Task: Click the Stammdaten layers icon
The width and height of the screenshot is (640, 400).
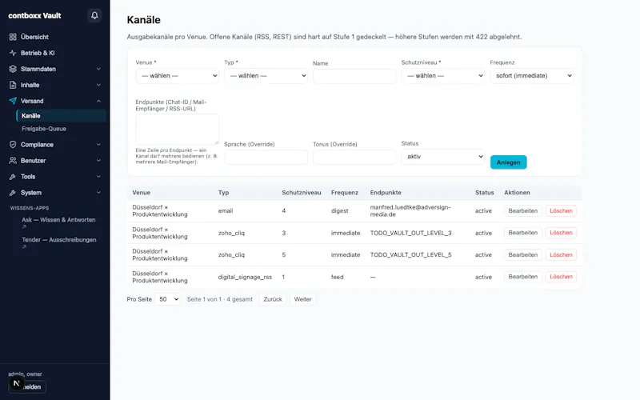Action: [13, 69]
